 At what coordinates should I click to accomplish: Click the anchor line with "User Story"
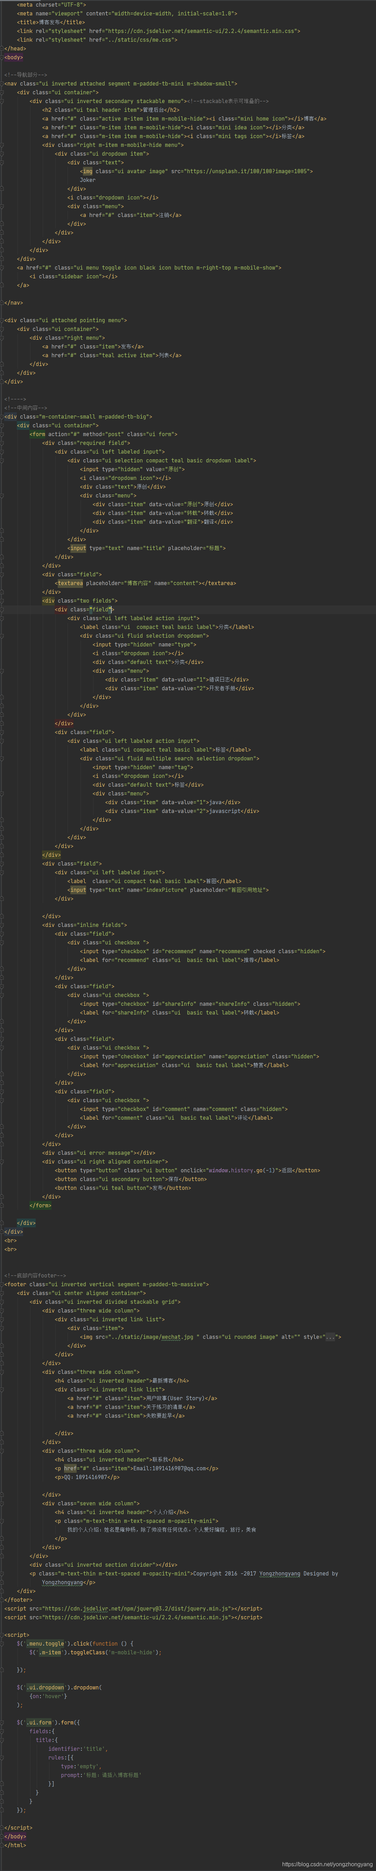(142, 1398)
